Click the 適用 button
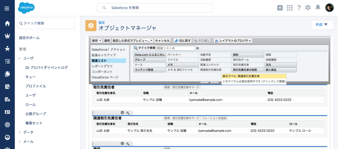338x149 pixels. [107, 41]
